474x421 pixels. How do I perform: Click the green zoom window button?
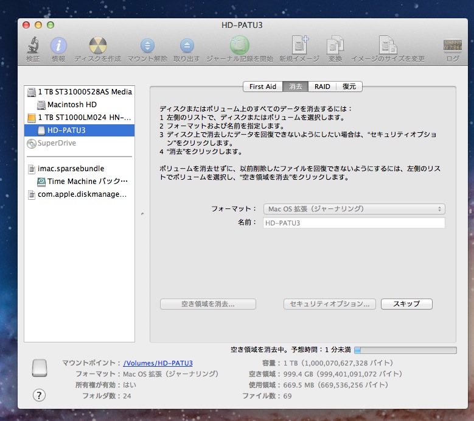click(x=51, y=25)
